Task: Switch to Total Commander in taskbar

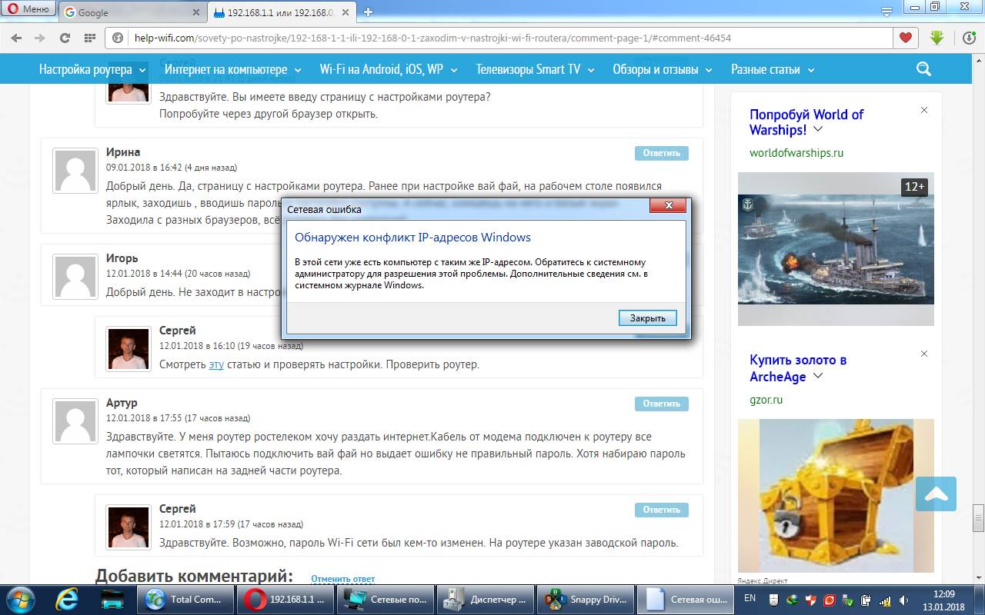Action: pos(185,599)
